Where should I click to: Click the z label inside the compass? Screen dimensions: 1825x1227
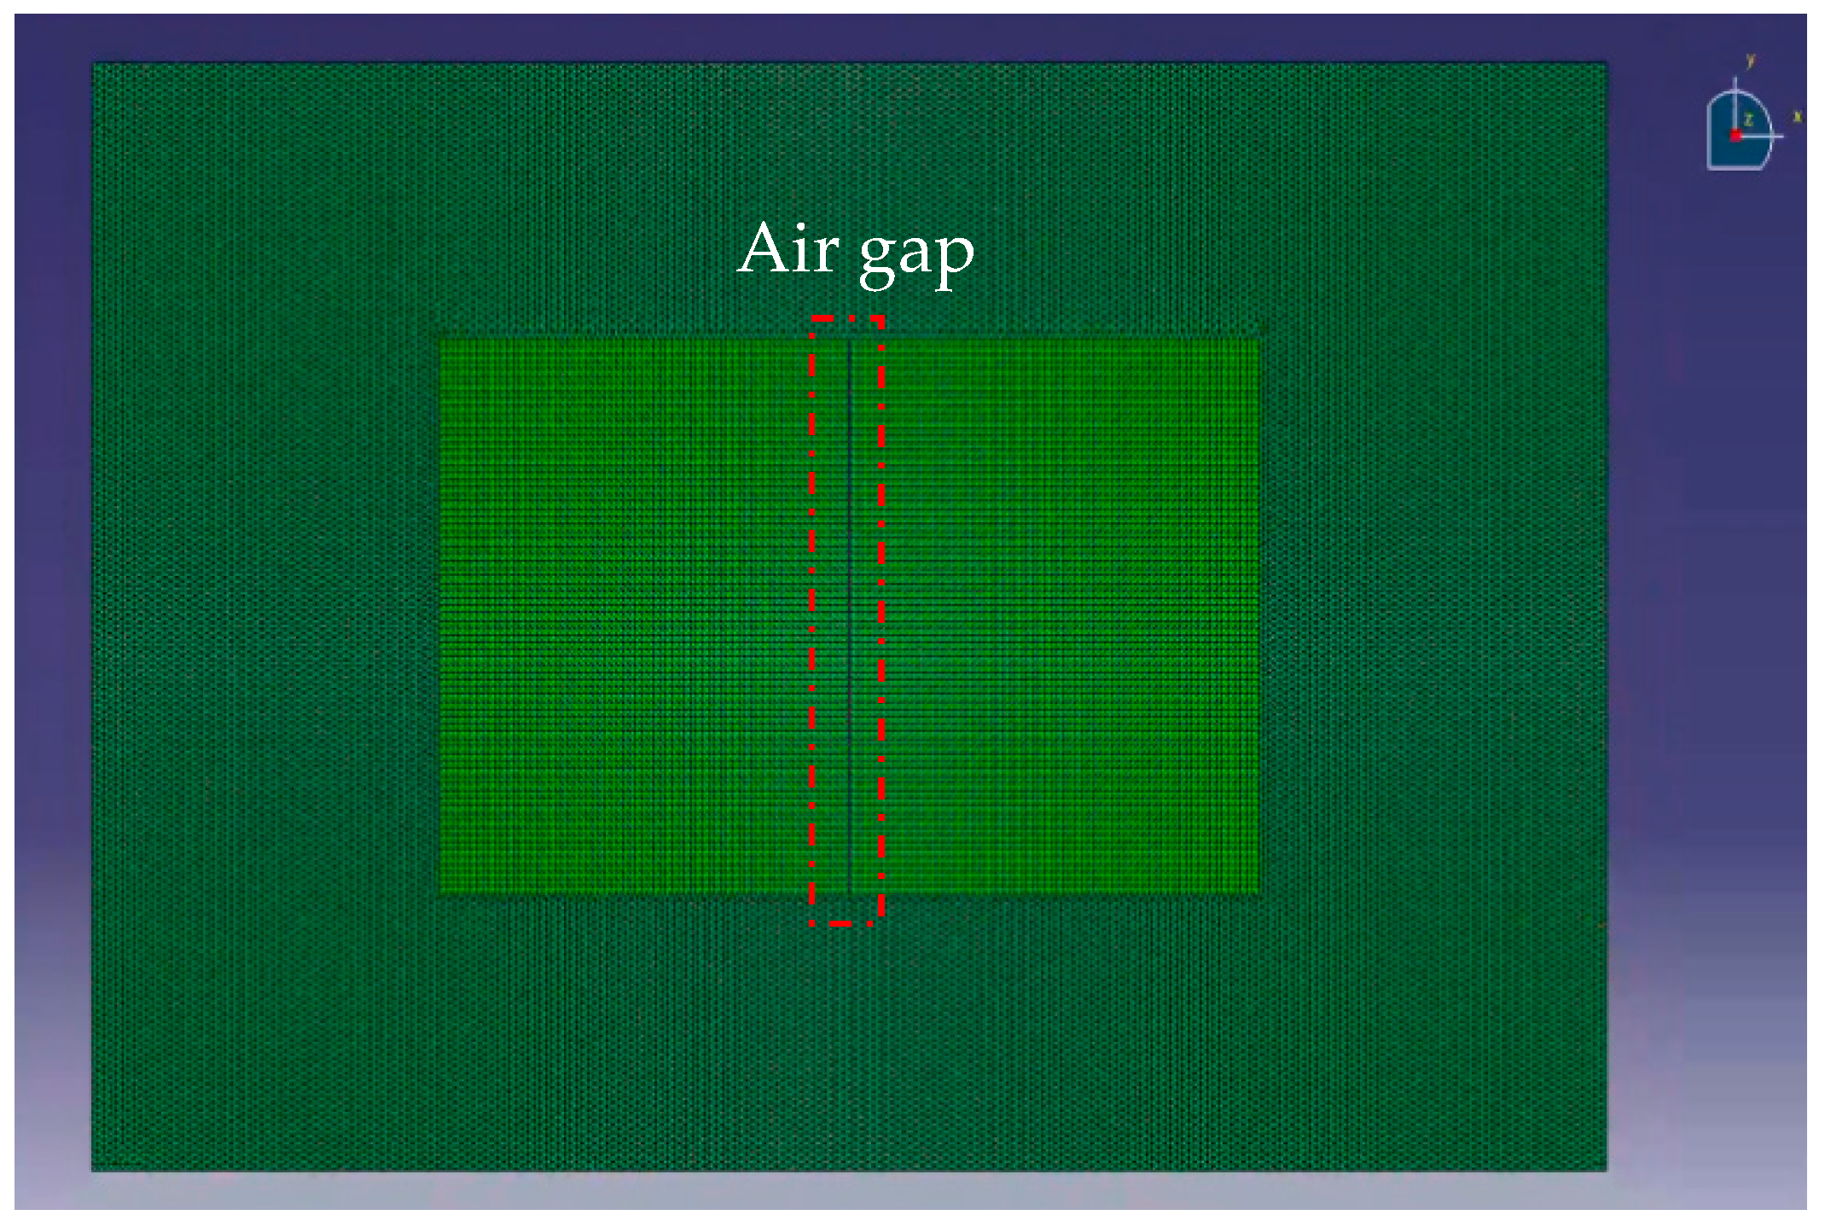[1748, 120]
